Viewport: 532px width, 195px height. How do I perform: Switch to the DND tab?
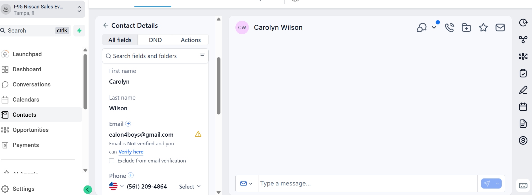click(x=155, y=40)
